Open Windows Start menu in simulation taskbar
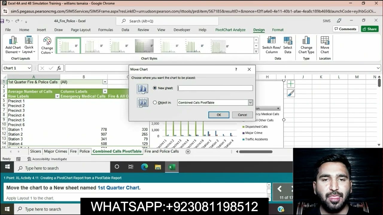Image resolution: width=383 pixels, height=215 pixels. click(7, 167)
